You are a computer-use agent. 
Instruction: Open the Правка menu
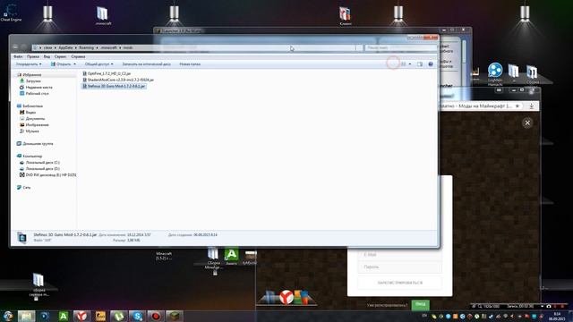point(33,56)
